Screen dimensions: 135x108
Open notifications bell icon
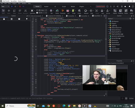pos(129,6)
